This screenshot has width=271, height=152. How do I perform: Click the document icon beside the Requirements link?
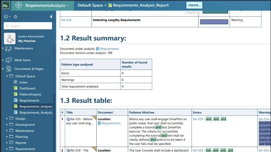point(98,49)
